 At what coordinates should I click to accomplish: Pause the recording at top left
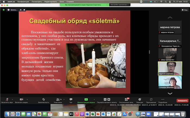tap(21, 10)
